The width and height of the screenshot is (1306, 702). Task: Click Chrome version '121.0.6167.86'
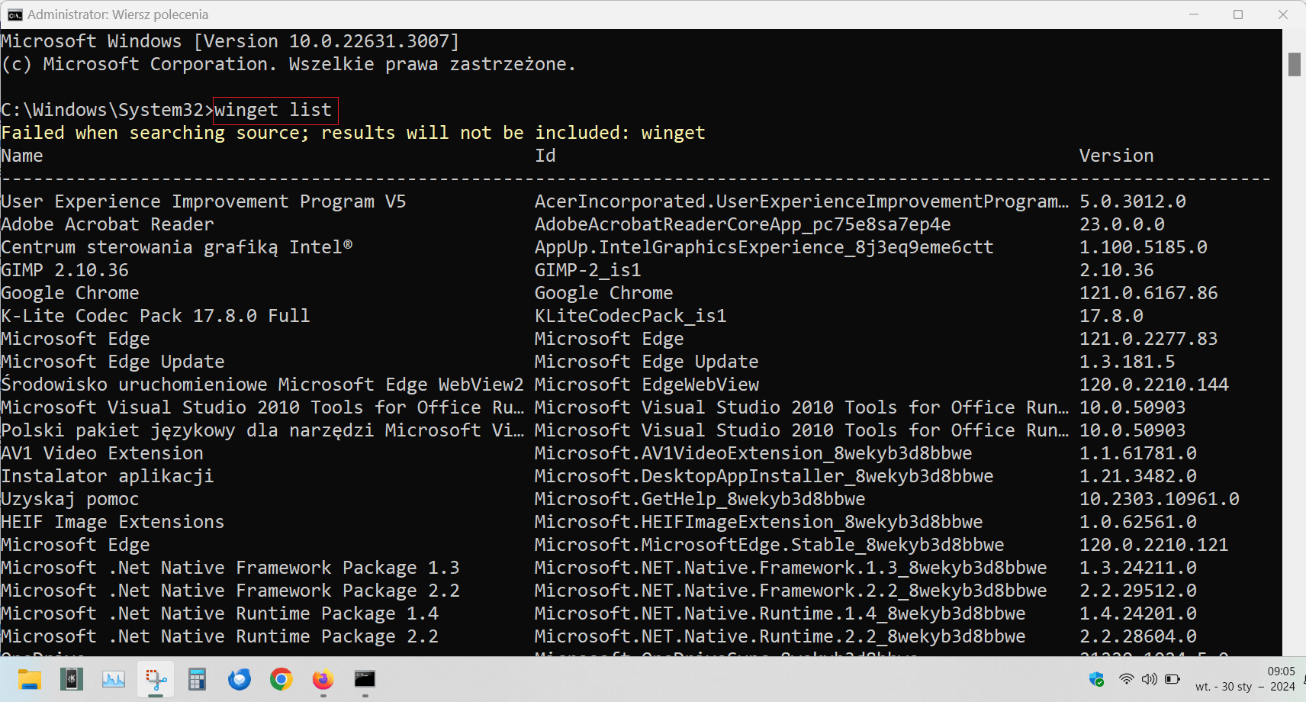point(1149,293)
